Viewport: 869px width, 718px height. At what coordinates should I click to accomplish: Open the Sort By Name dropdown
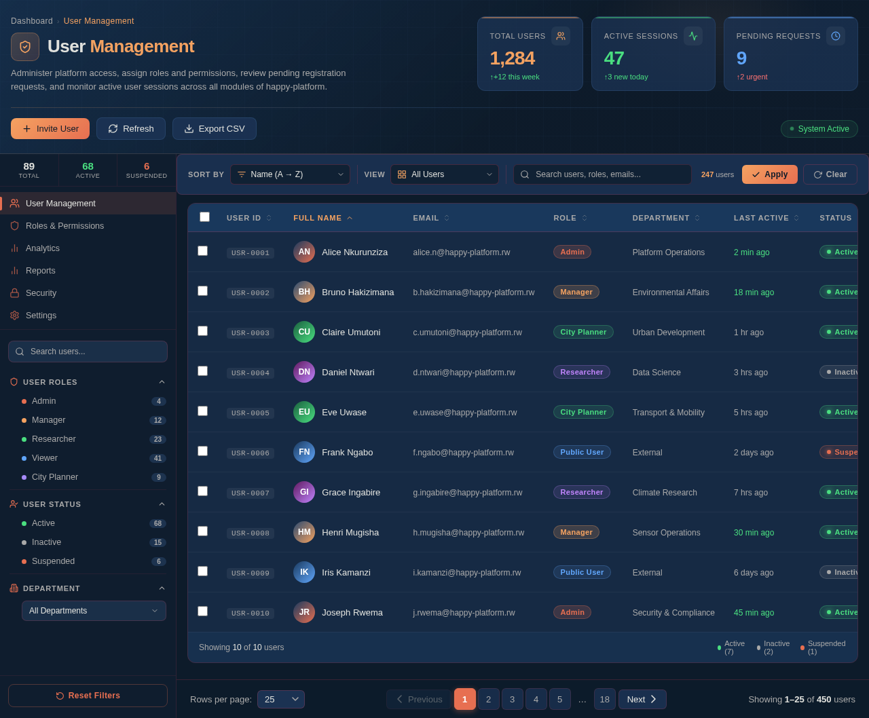[291, 174]
